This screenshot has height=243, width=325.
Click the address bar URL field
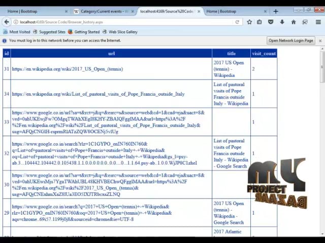point(124,22)
